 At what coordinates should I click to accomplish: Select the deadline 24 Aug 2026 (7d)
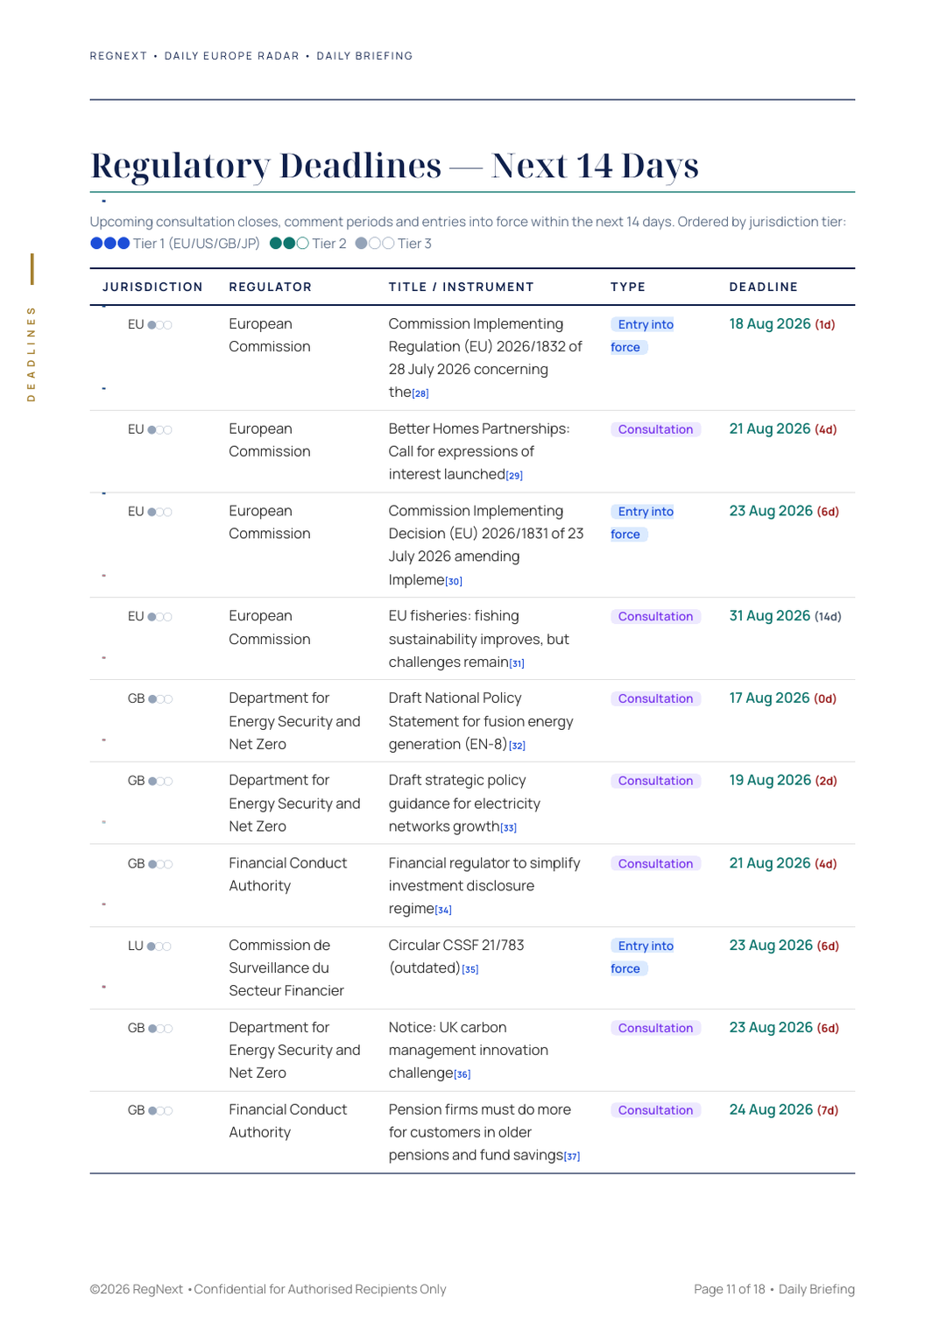(784, 1110)
